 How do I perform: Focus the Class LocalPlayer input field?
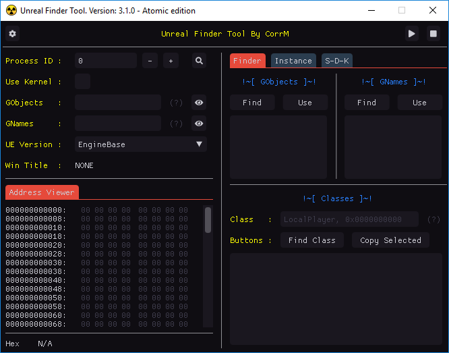[349, 219]
